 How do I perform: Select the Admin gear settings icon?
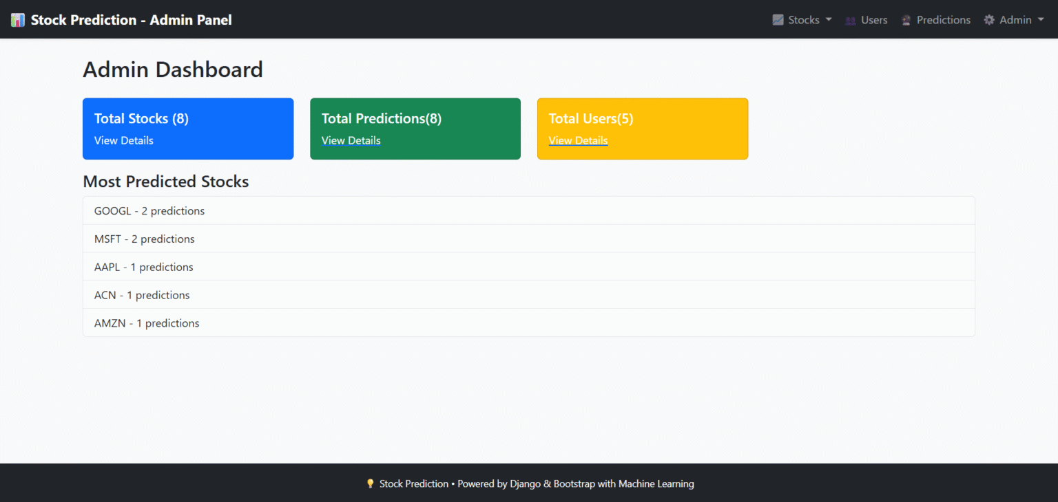989,19
